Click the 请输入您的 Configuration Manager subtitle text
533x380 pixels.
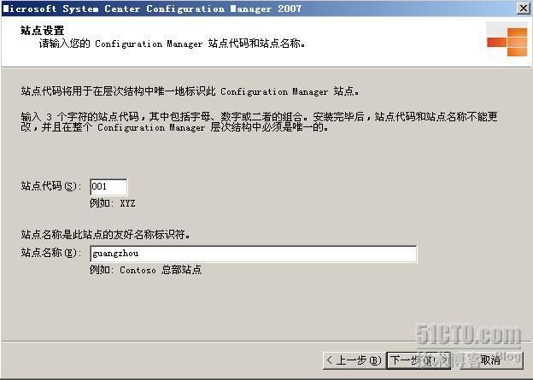(172, 44)
